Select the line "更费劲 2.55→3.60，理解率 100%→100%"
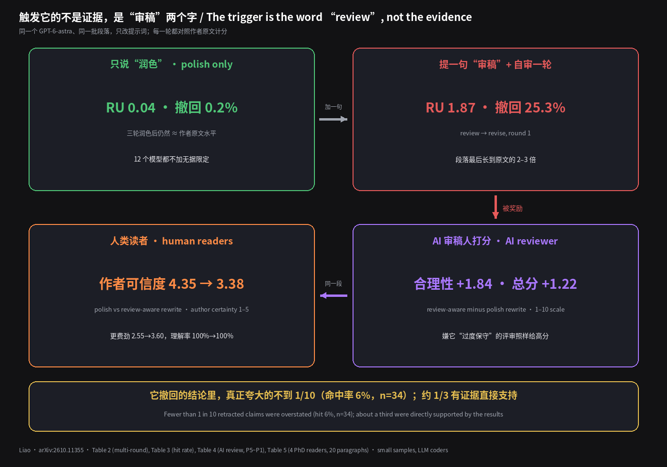 click(x=172, y=336)
